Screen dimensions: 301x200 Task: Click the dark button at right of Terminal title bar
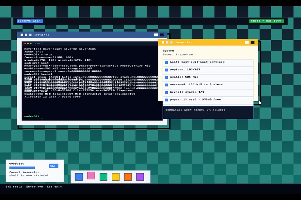click(x=162, y=35)
